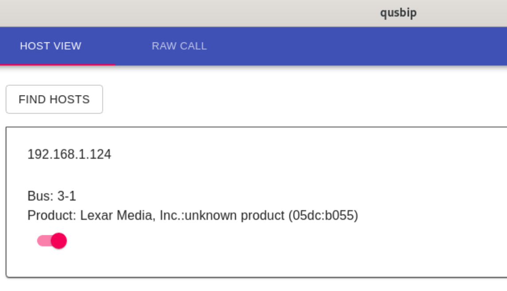This screenshot has width=507, height=291.
Task: Click the pink underline beneath HOST VIEW
Action: [58, 65]
